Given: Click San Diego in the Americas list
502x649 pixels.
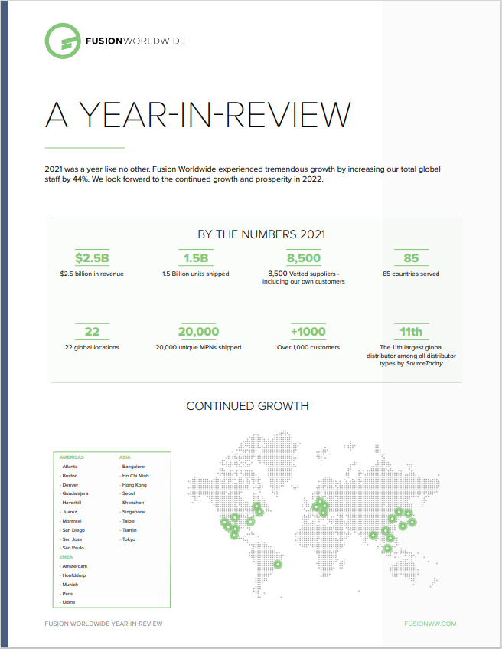Looking at the screenshot, I should point(73,530).
